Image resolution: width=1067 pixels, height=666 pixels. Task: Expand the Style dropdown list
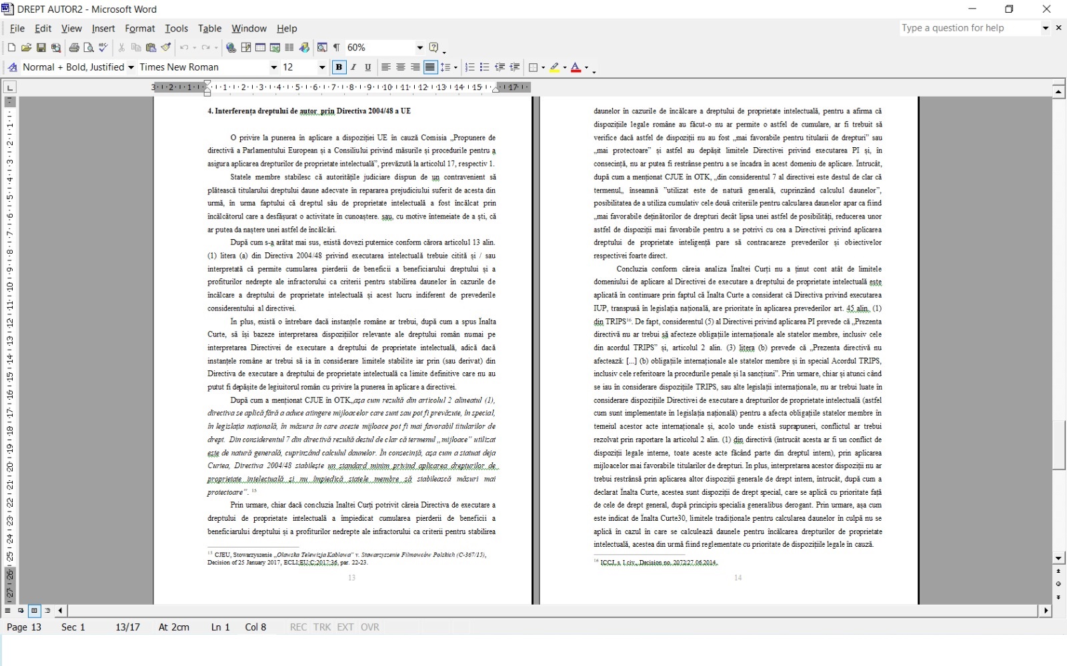tap(131, 67)
